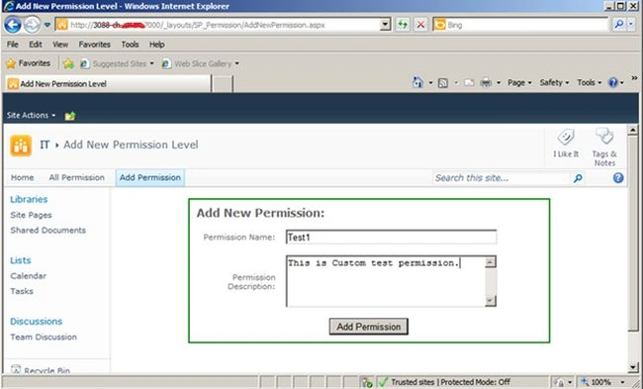Image resolution: width=643 pixels, height=389 pixels.
Task: Click the Add Permission button
Action: (368, 327)
